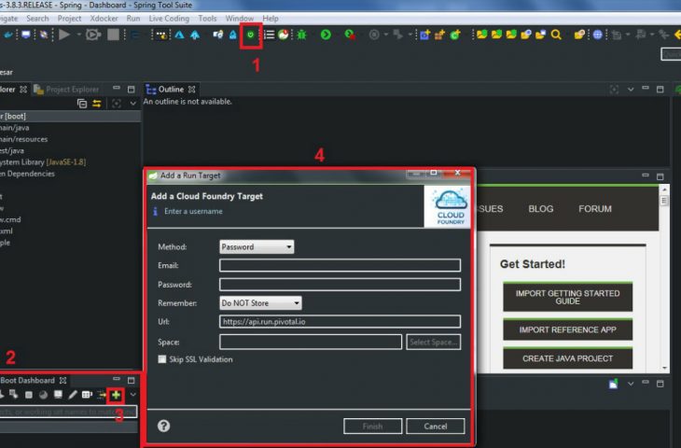The width and height of the screenshot is (681, 448).
Task: Open the FORUM link in dashboard
Action: tap(595, 209)
